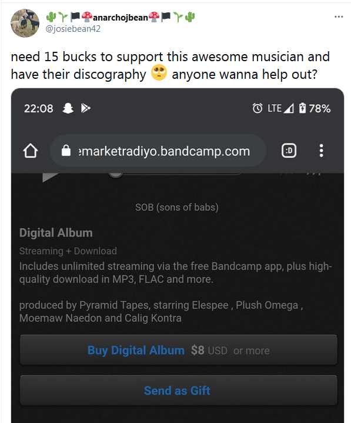Click the battery 78% indicator
This screenshot has height=423, width=351.
pos(315,108)
